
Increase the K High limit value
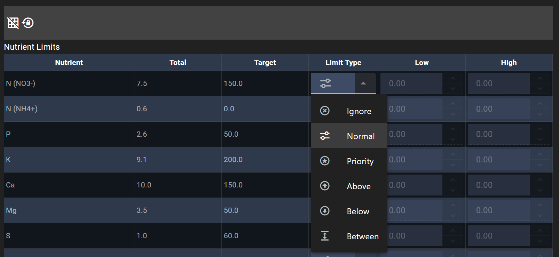point(540,155)
